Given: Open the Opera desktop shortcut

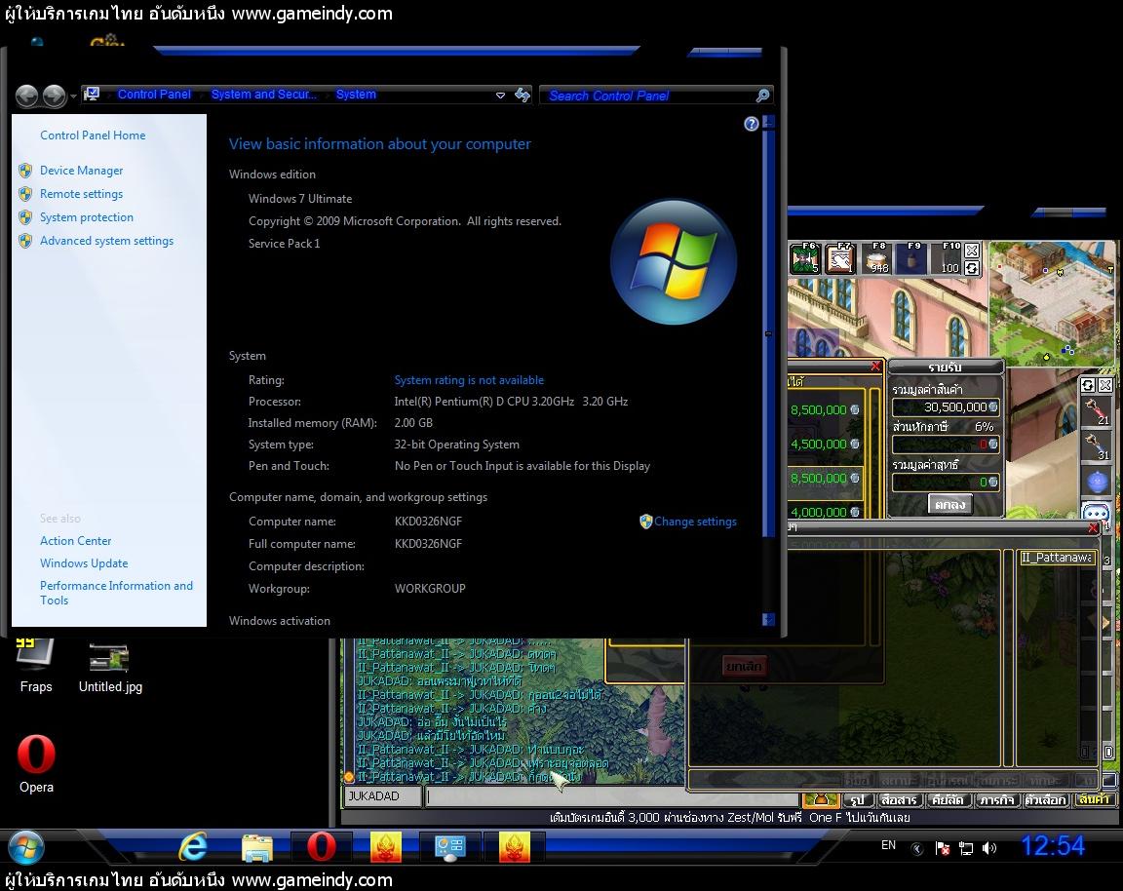Looking at the screenshot, I should [x=36, y=763].
